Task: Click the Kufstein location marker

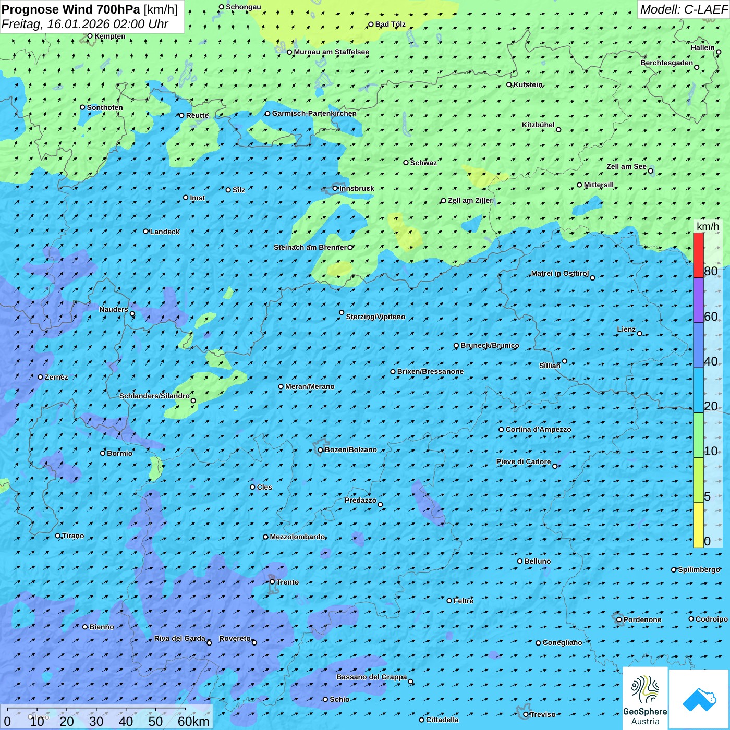Action: coord(509,84)
